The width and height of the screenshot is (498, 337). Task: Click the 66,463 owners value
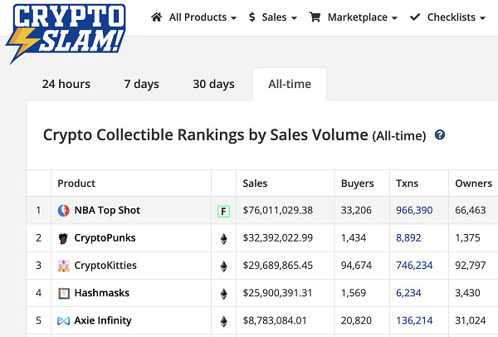[x=471, y=210]
